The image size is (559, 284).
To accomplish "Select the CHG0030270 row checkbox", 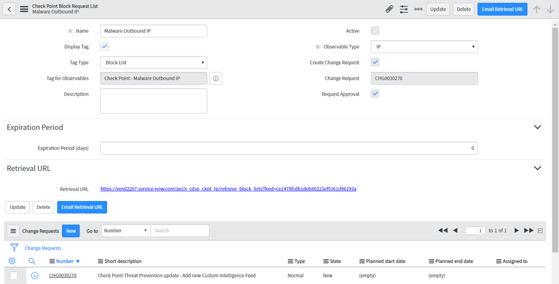I will tap(14, 275).
